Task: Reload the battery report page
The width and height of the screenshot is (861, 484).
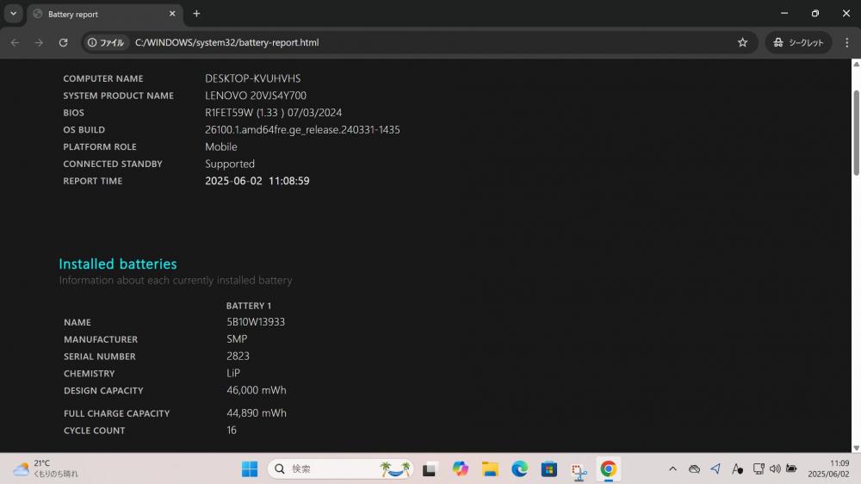Action: click(x=63, y=42)
